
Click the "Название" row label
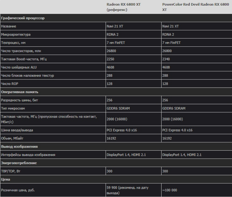[9, 26]
